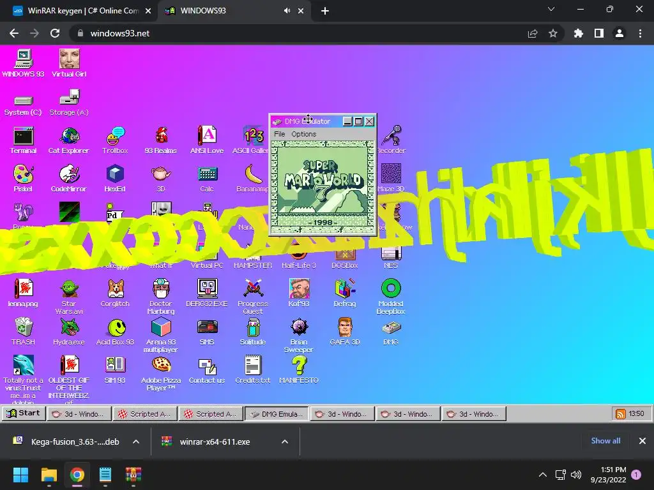Open File Explorer from the taskbar

pos(49,475)
